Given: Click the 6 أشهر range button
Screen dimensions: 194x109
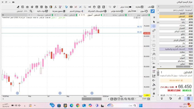Looking at the screenshot, I should point(132,11).
